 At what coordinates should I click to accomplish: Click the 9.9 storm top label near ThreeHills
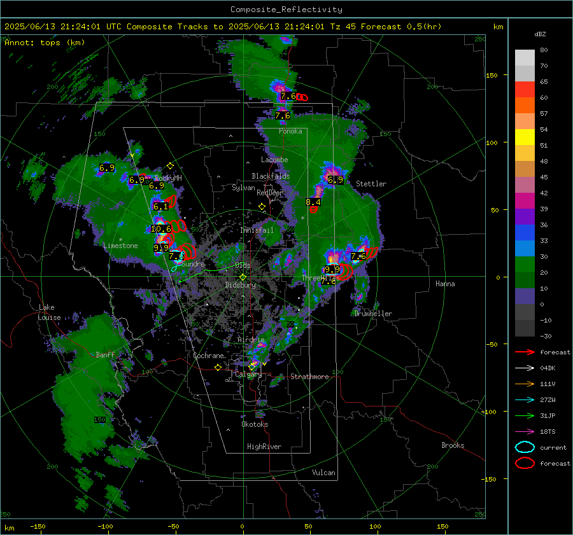332,270
